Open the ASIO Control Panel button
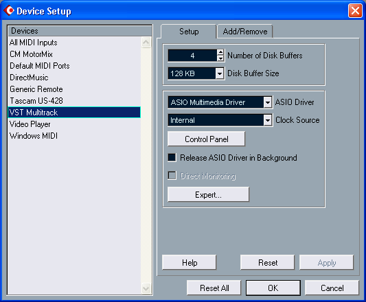This screenshot has height=302, width=366. coord(206,139)
